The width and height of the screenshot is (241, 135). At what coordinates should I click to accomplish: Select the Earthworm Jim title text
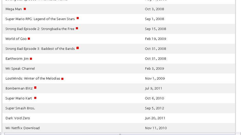coord(17,58)
